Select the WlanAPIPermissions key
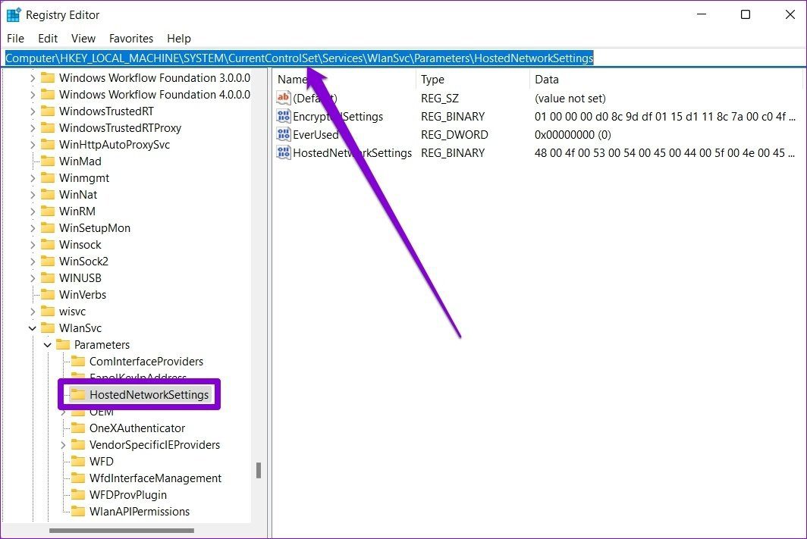Screen dimensions: 807x539 (x=140, y=511)
